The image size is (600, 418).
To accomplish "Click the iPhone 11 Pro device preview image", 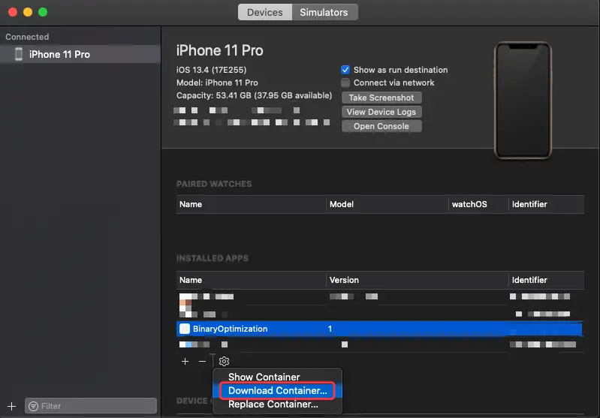I will point(523,101).
